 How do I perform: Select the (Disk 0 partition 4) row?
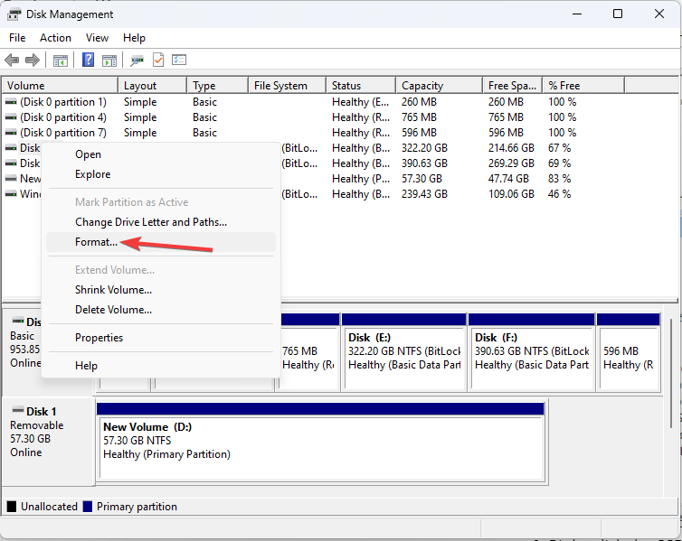[x=313, y=117]
